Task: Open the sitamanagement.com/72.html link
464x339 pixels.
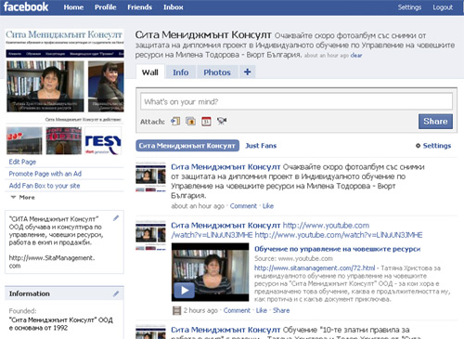Action: click(315, 267)
